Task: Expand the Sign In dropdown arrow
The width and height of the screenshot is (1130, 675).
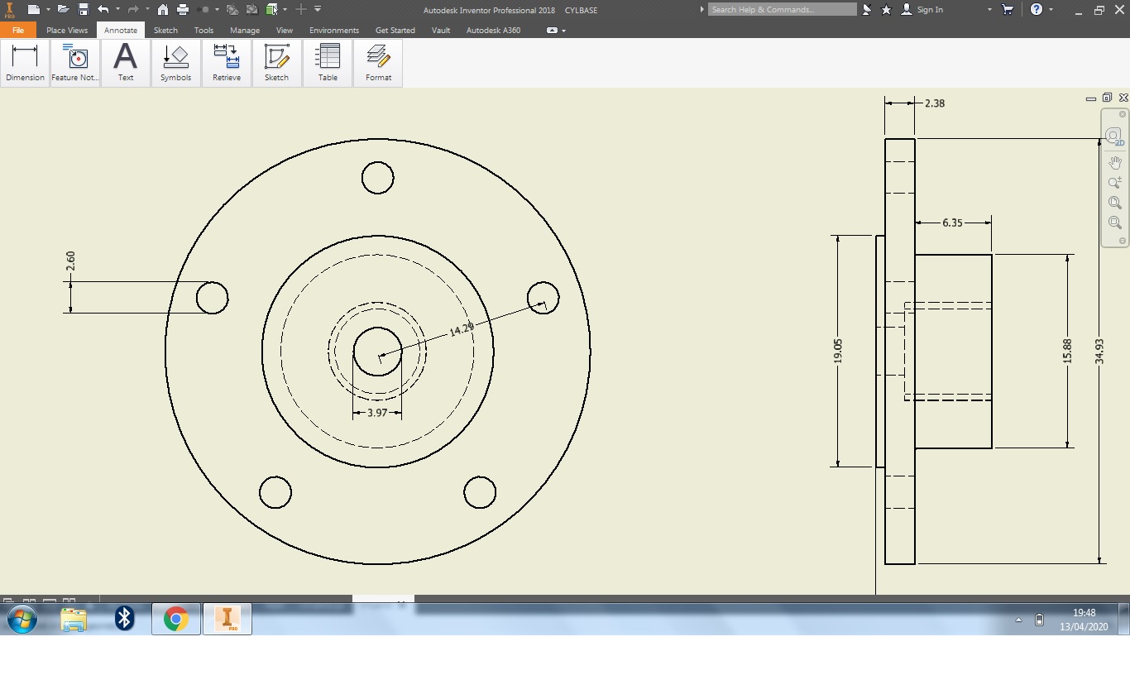Action: pos(989,9)
